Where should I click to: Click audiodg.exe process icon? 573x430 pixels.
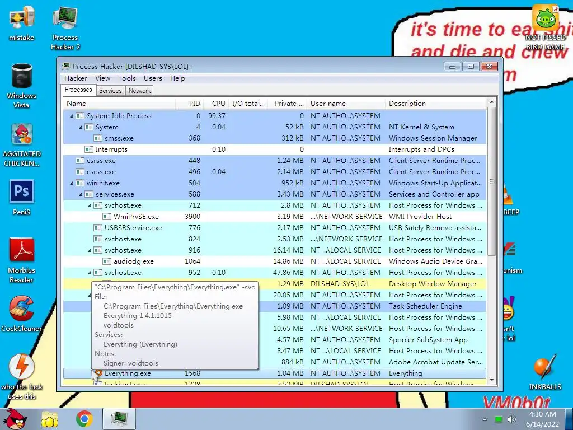point(107,261)
